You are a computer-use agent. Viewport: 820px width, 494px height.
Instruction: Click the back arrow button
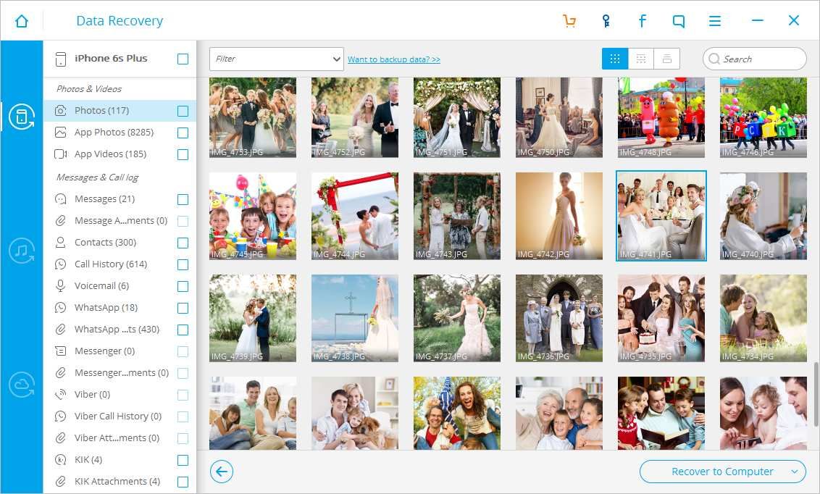pos(222,472)
